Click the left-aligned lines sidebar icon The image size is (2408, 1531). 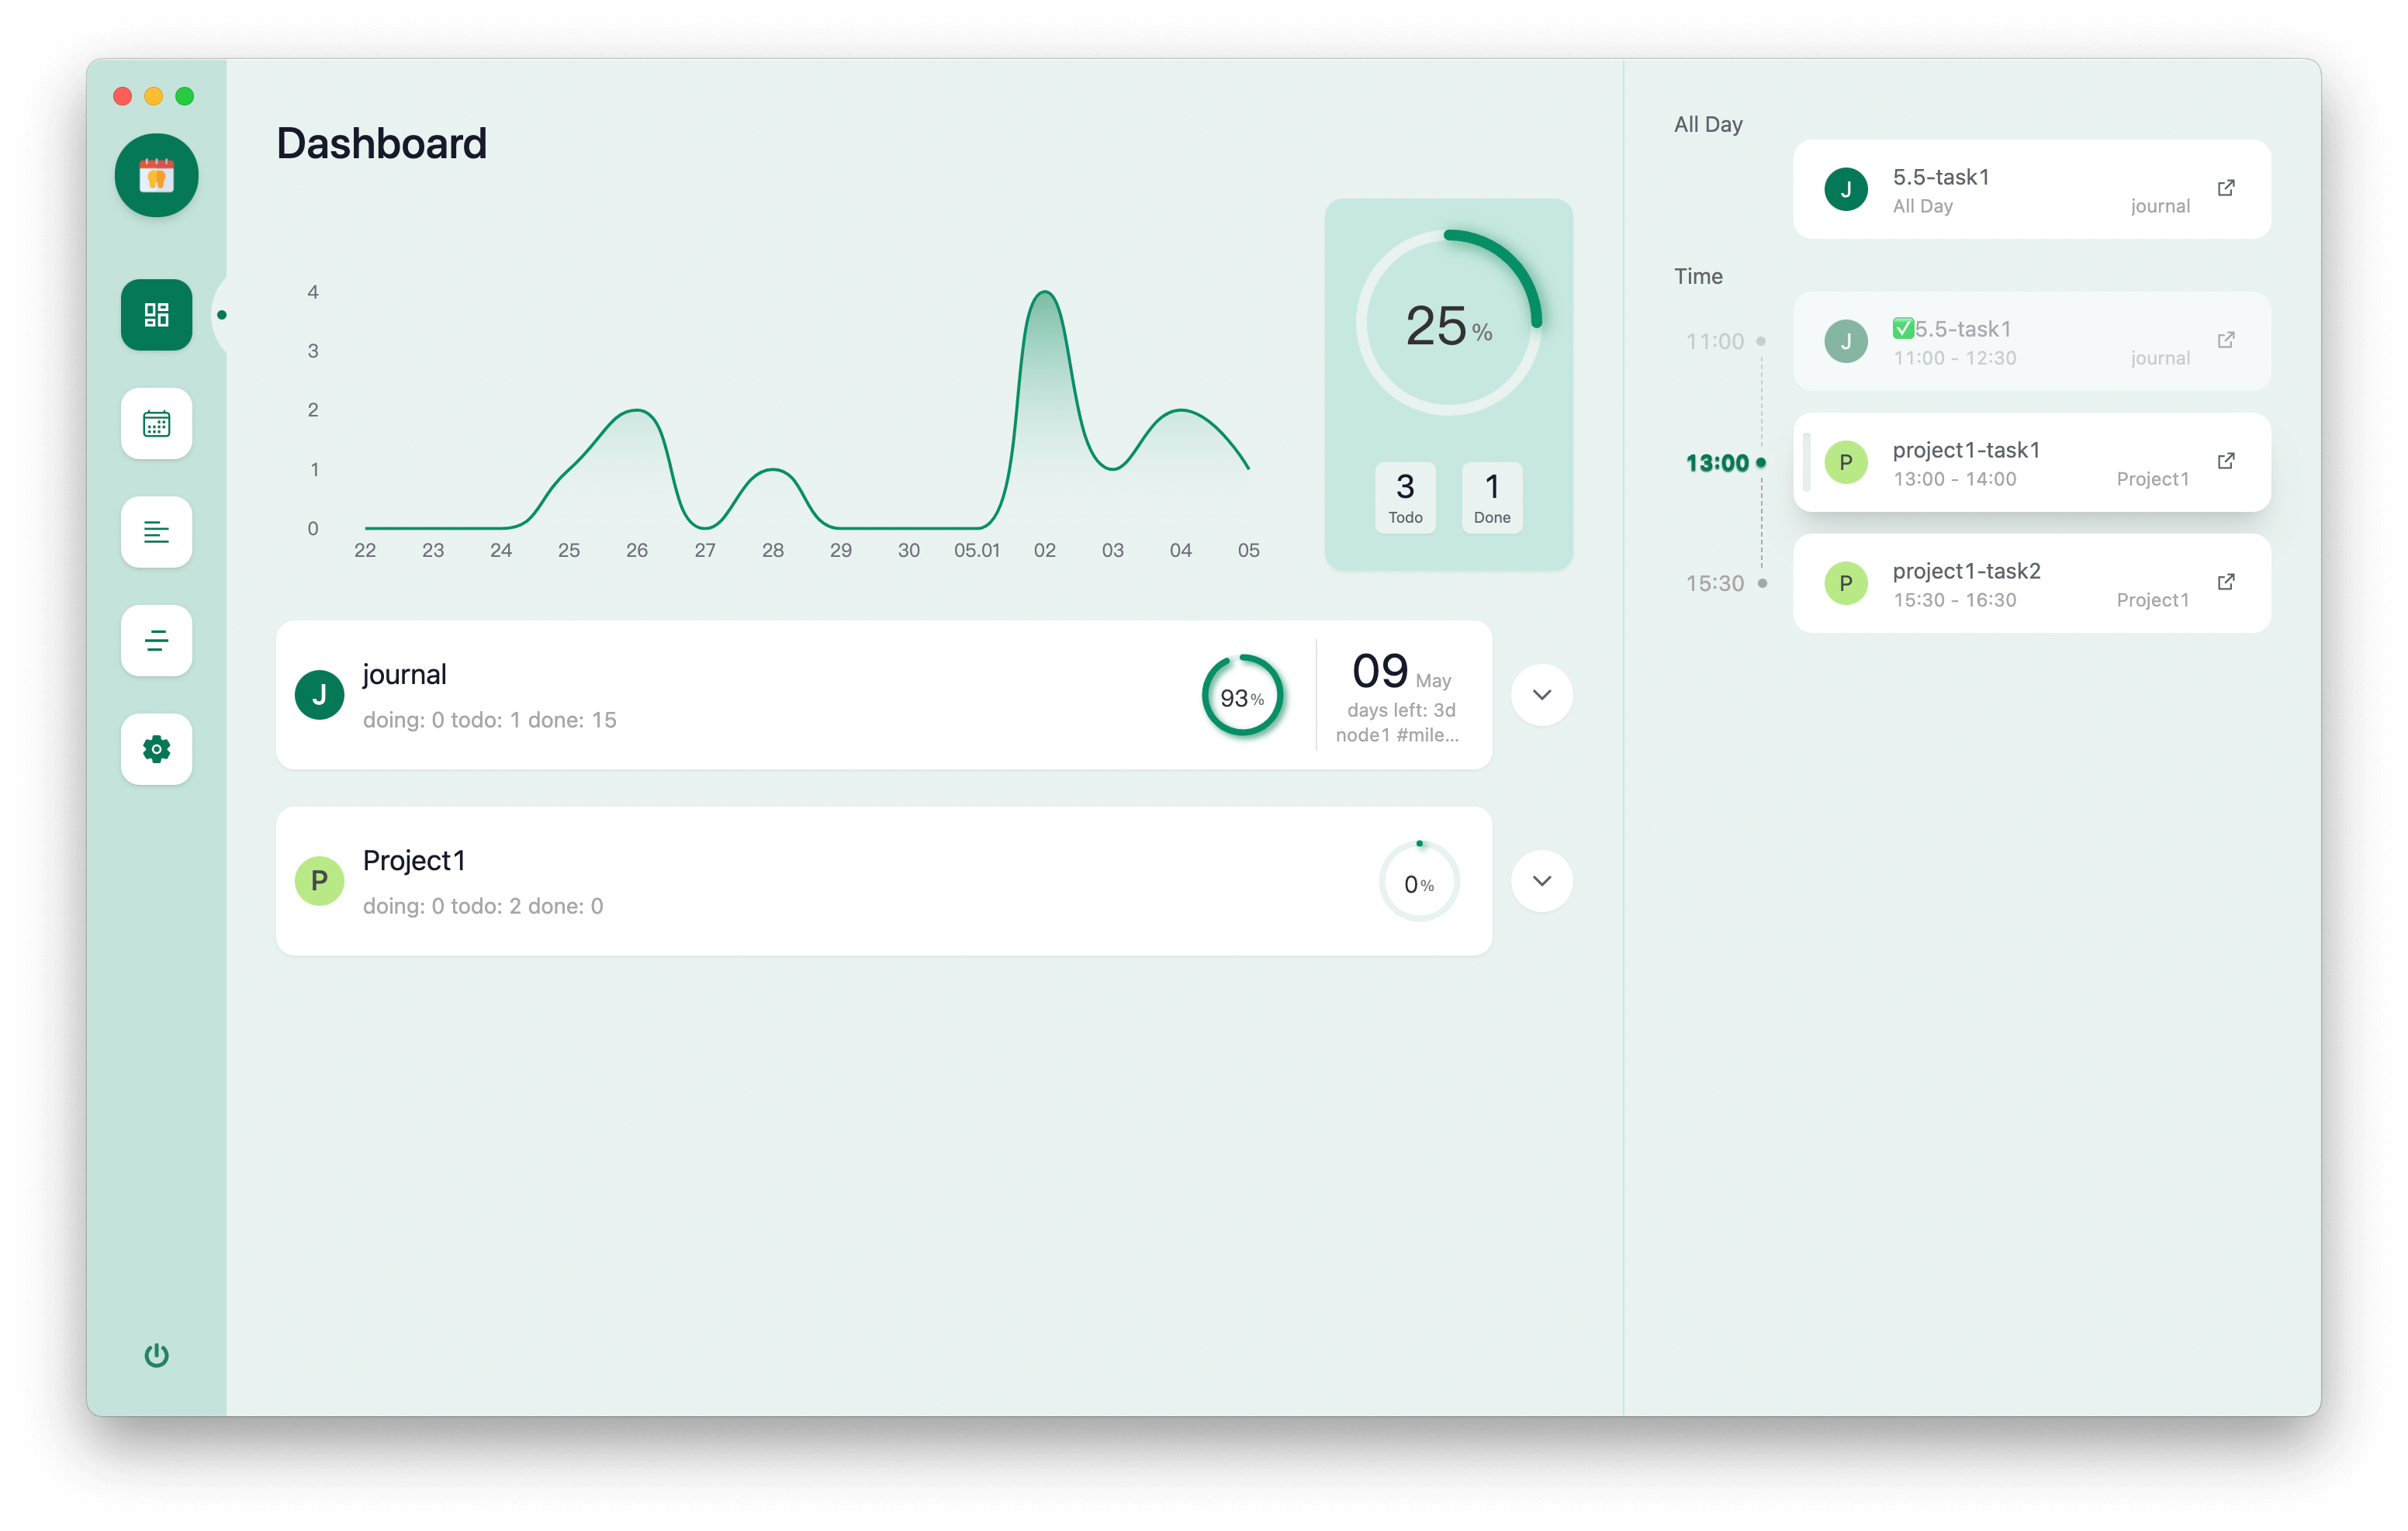click(156, 532)
